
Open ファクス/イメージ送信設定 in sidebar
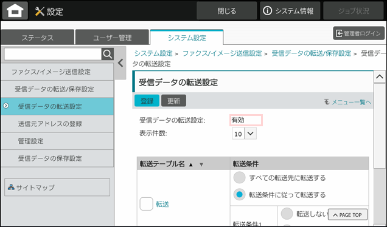(x=57, y=72)
